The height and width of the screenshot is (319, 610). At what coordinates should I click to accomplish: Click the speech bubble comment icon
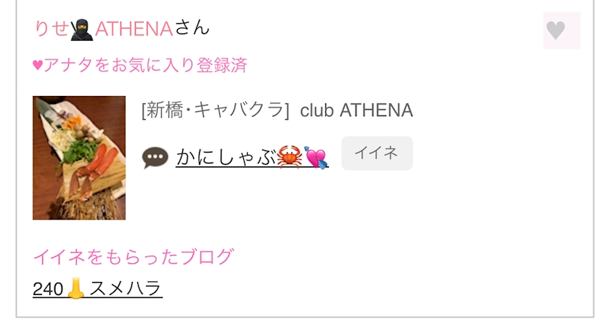155,158
